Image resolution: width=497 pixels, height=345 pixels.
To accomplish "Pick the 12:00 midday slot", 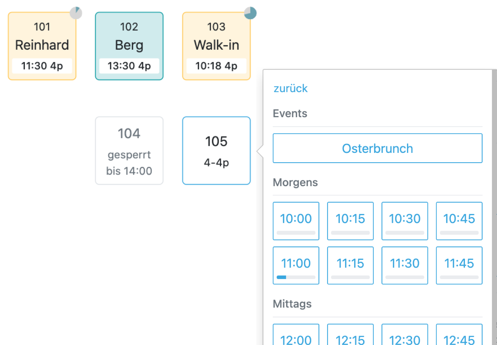I will [296, 335].
